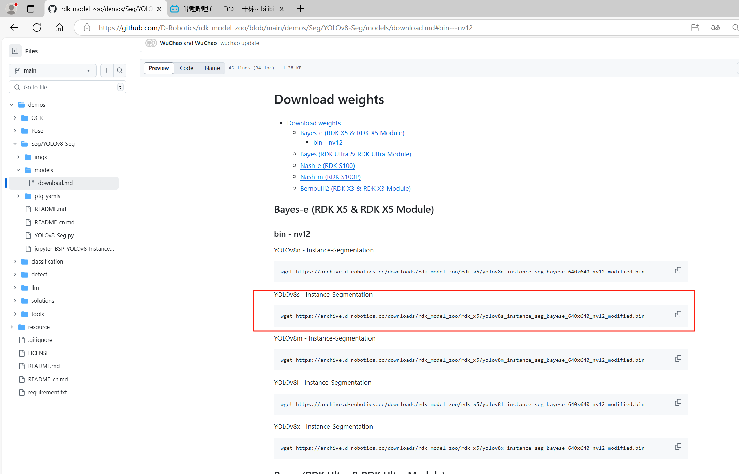Collapse the demos folder

pos(12,105)
